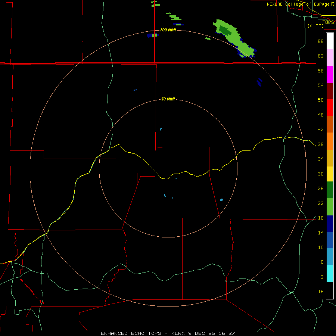Click the dark red 54 kft legend swatch

point(330,91)
